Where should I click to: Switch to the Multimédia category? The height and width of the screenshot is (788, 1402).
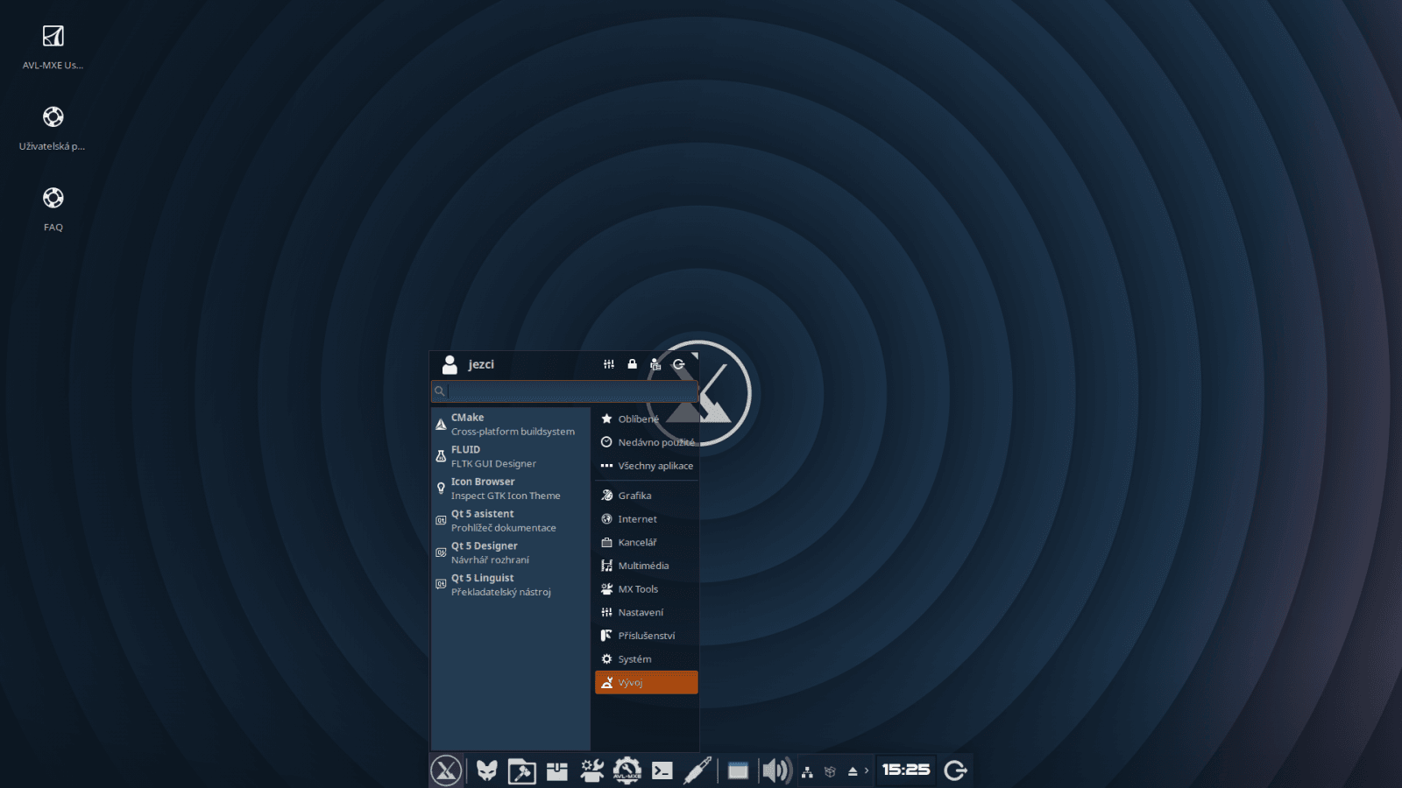(644, 566)
